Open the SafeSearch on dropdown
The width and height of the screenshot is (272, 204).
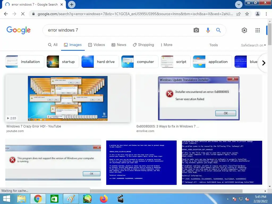coord(253,45)
